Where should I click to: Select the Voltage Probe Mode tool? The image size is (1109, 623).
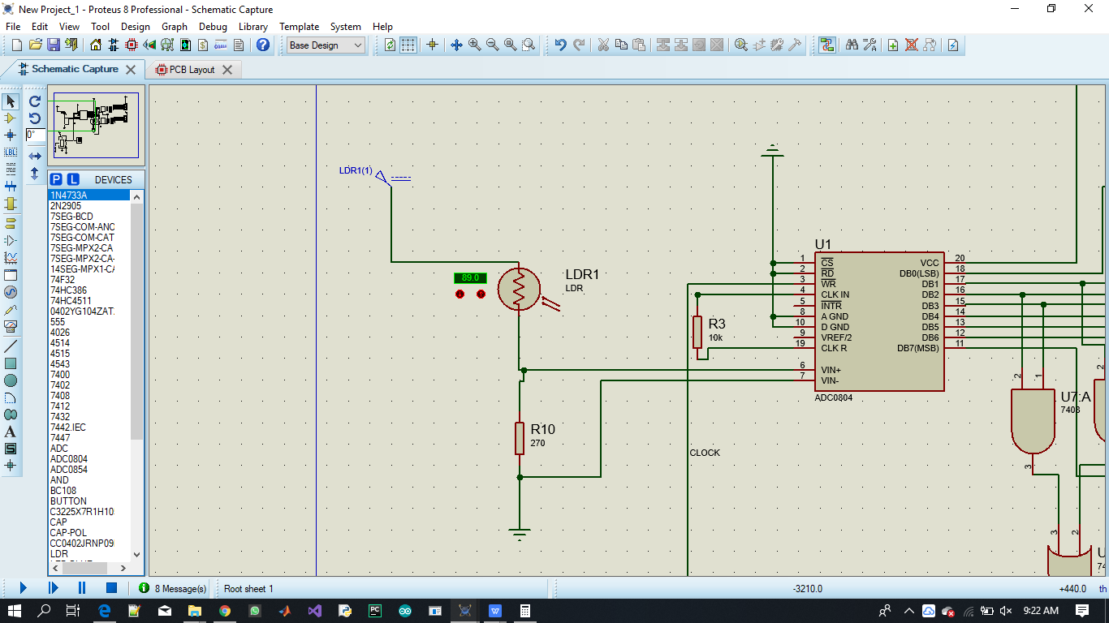(x=11, y=309)
